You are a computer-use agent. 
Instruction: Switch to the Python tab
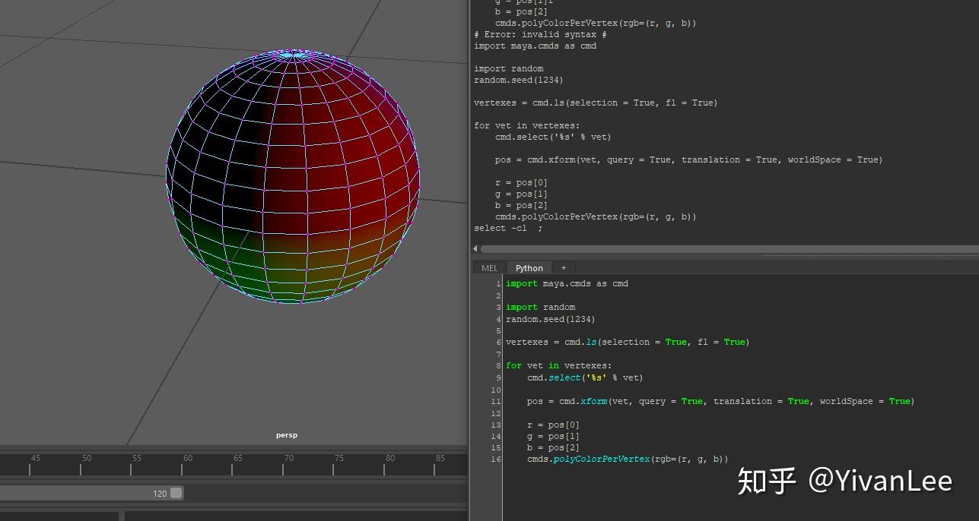point(529,267)
